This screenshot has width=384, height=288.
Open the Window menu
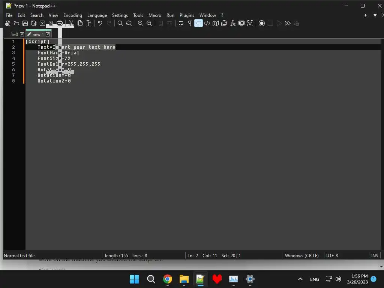[208, 15]
